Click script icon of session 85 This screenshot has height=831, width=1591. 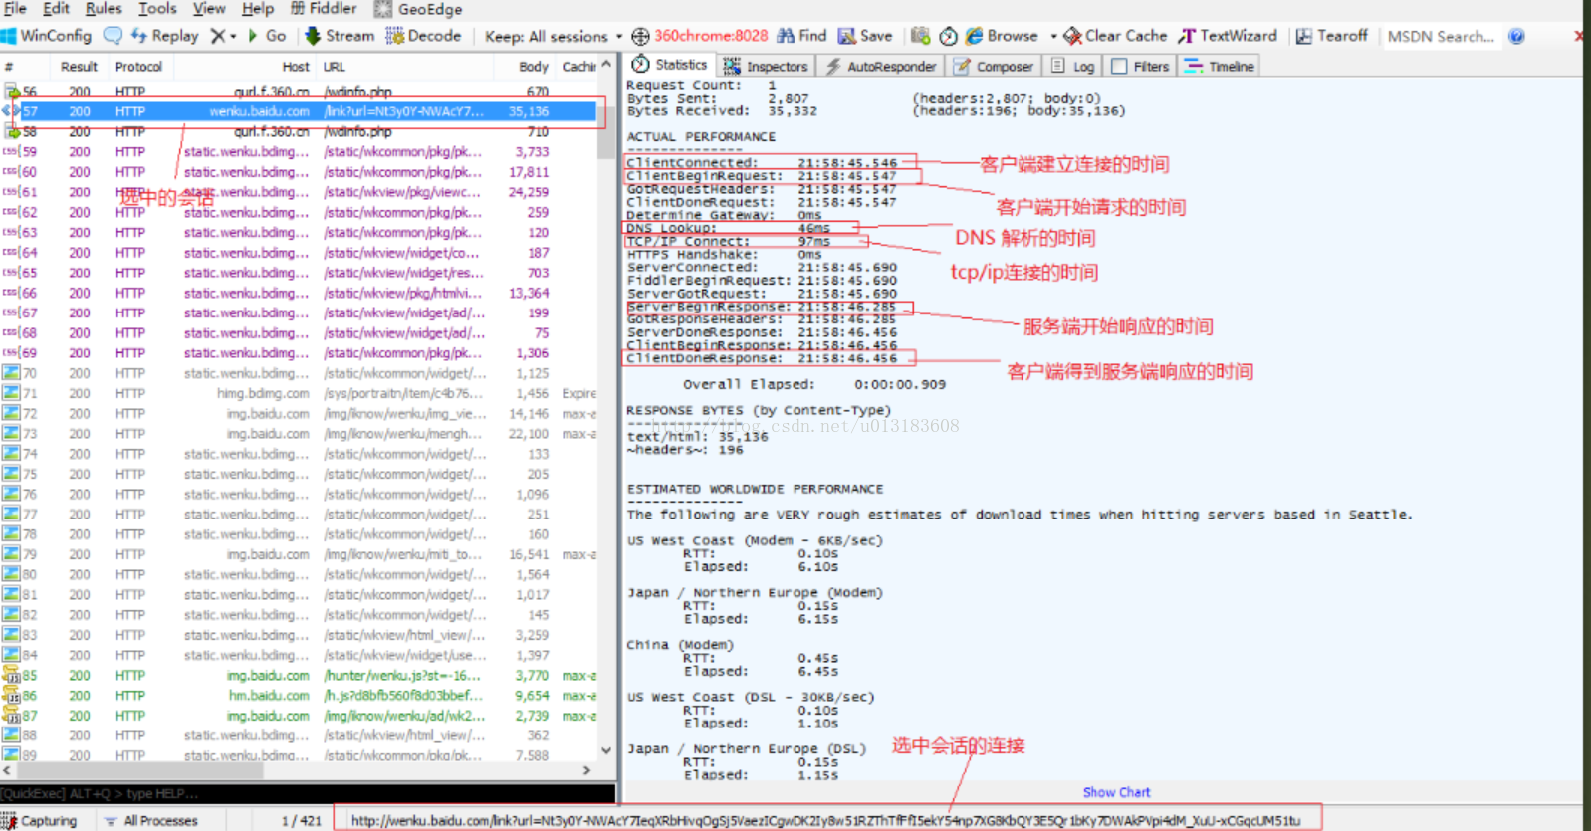(x=11, y=676)
